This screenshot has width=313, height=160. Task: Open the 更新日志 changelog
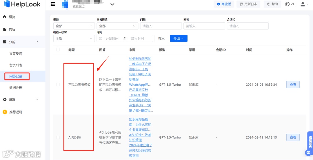click(248, 4)
